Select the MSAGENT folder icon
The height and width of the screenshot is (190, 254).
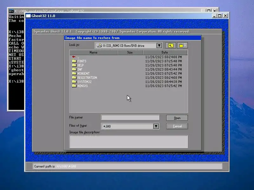74,73
